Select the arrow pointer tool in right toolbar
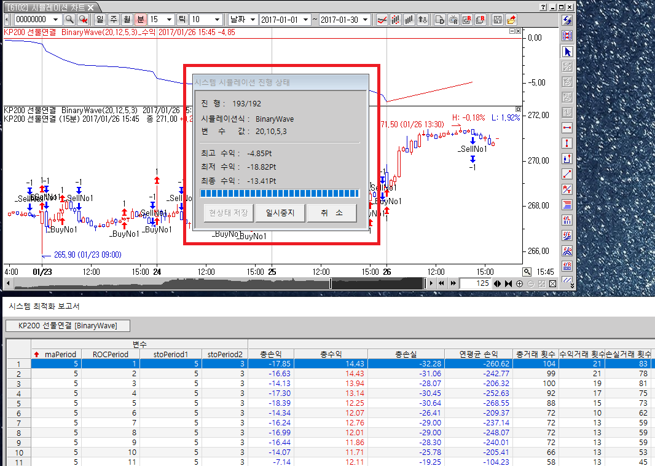Viewport: 655px width, 466px height. click(x=568, y=52)
